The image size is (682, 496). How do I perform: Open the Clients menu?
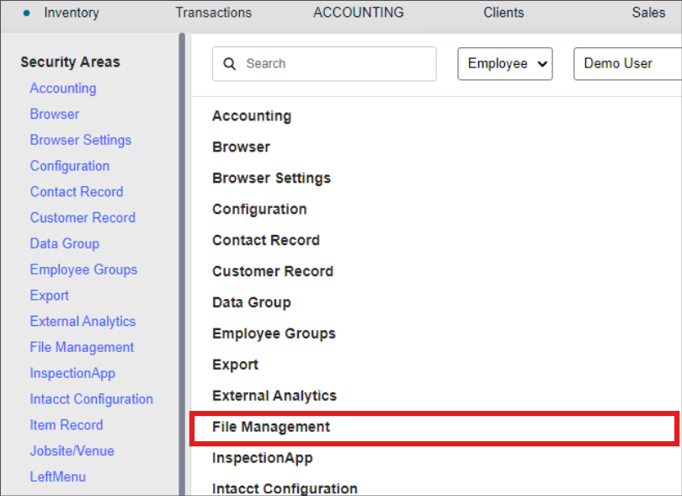tap(504, 13)
